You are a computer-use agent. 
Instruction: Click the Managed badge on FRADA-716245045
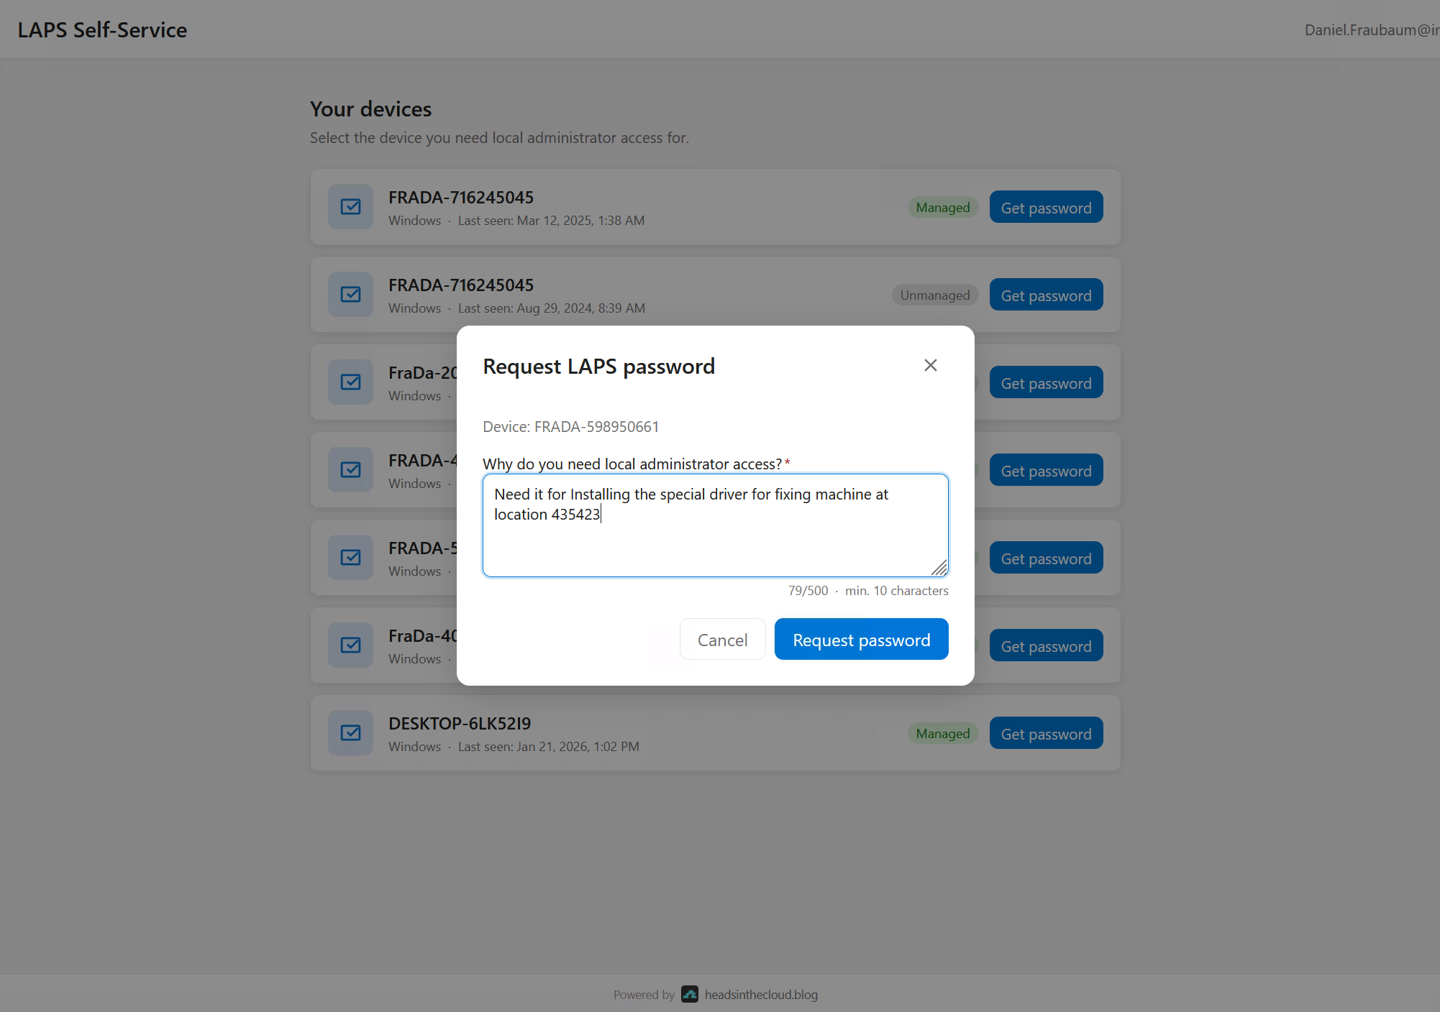tap(942, 207)
